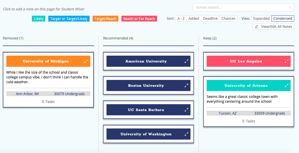The image size is (299, 153).
Task: Open the American University header
Action: [148, 61]
